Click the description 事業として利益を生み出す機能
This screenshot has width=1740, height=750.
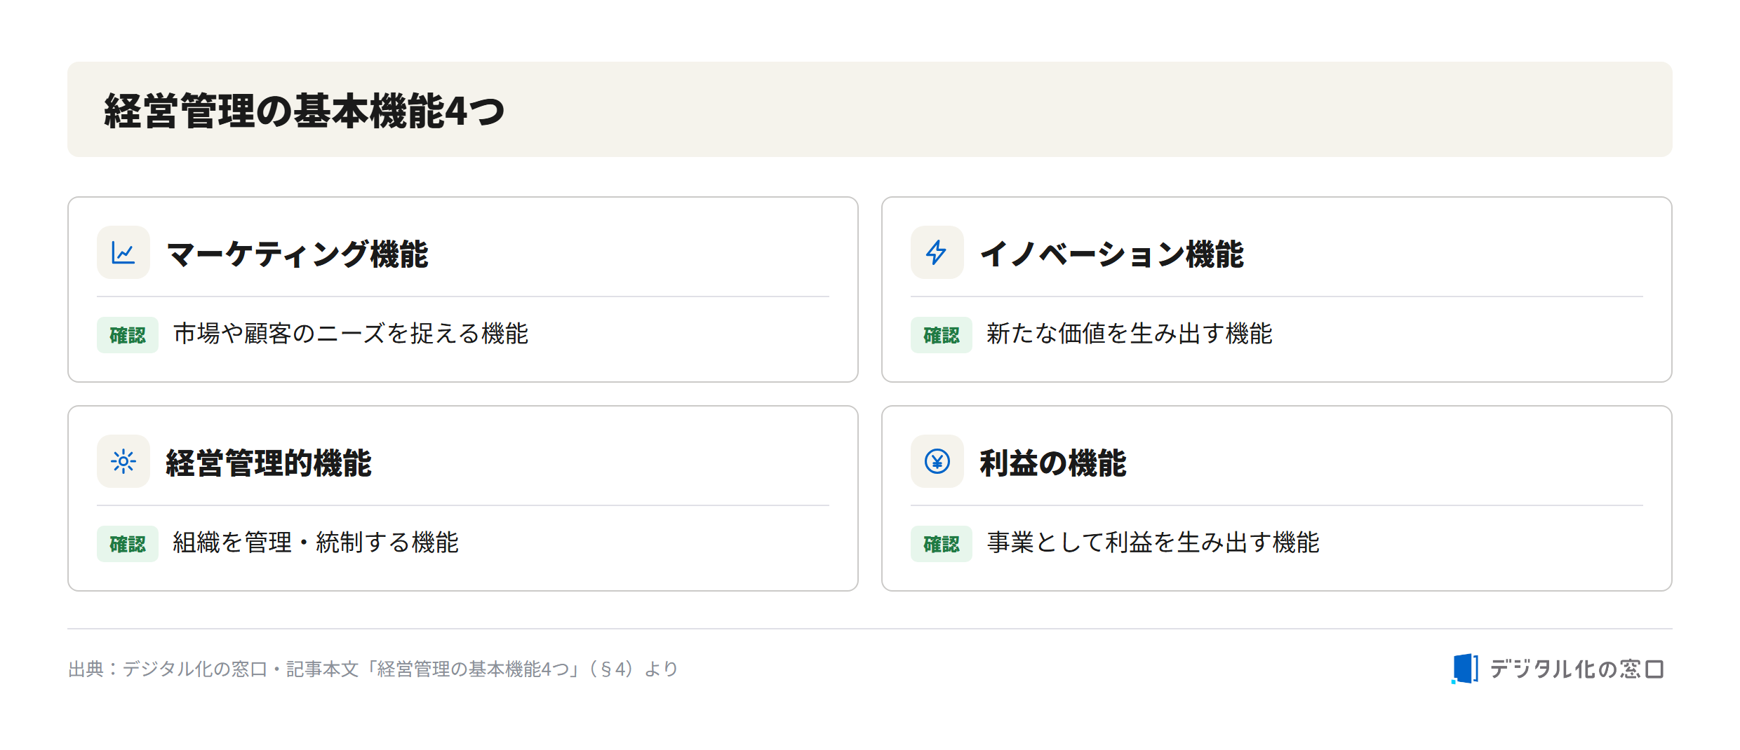tap(1153, 543)
